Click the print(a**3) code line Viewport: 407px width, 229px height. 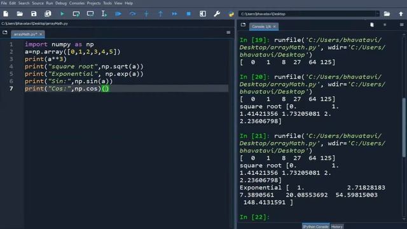[46, 59]
